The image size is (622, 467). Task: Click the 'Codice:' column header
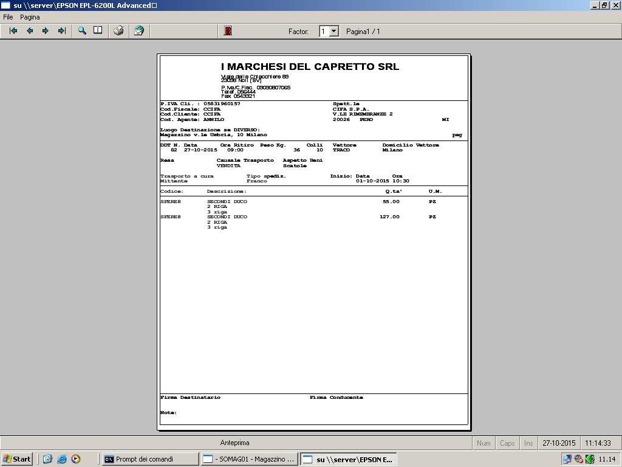click(172, 192)
